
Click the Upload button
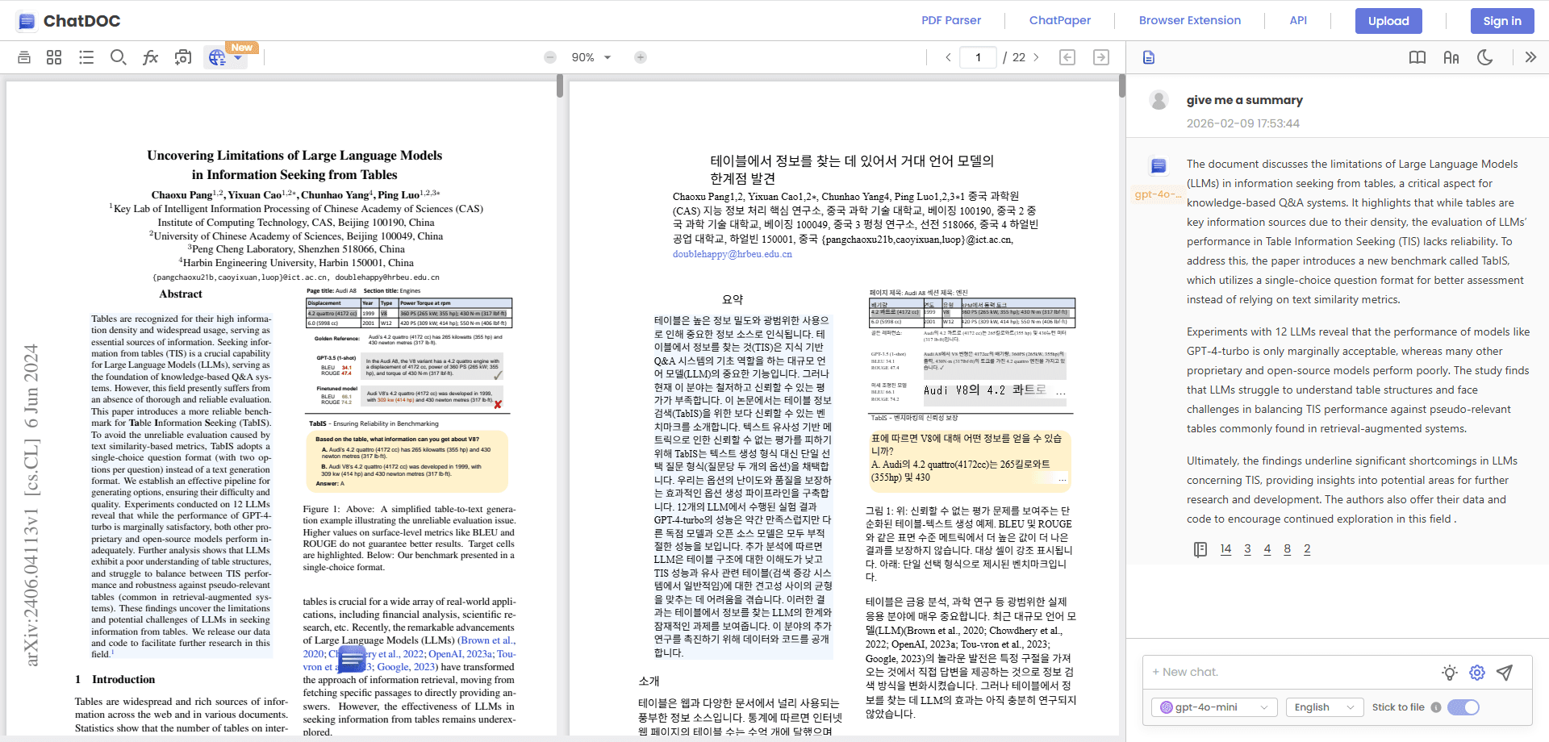[x=1388, y=20]
